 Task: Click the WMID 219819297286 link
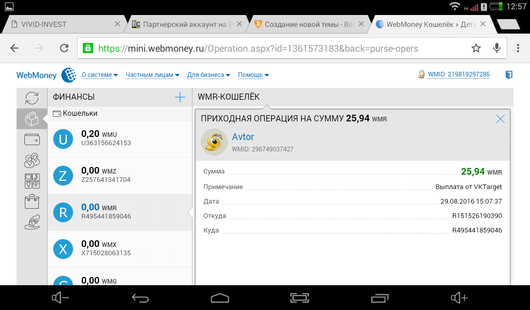click(x=458, y=74)
